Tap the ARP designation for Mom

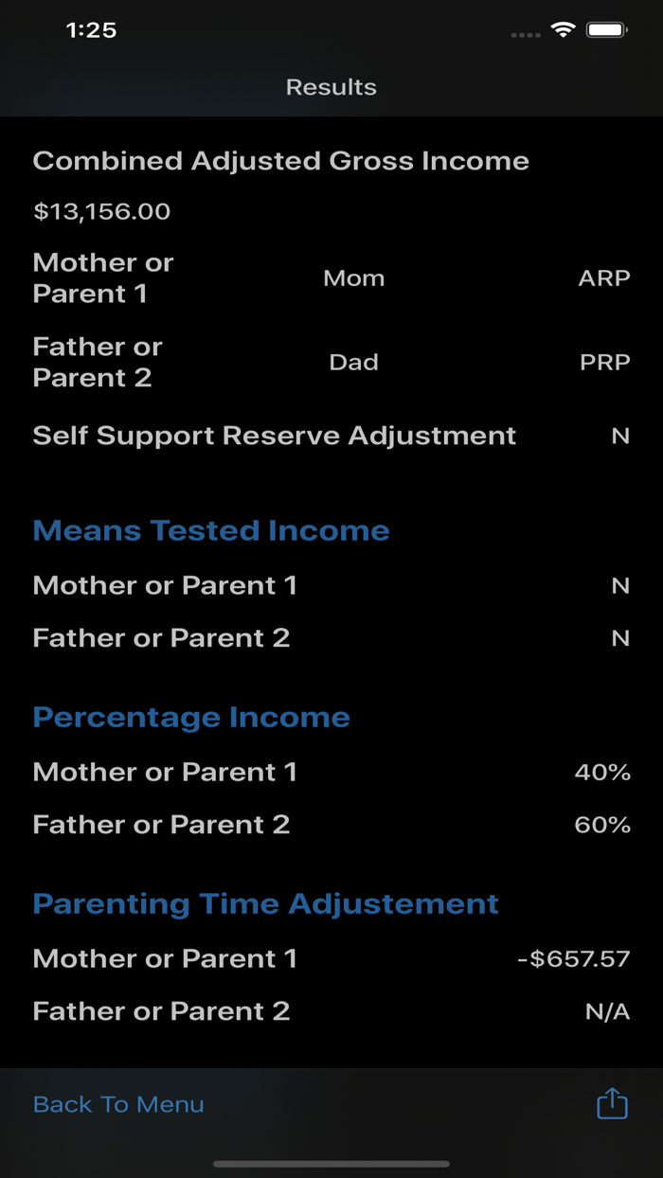pos(604,277)
